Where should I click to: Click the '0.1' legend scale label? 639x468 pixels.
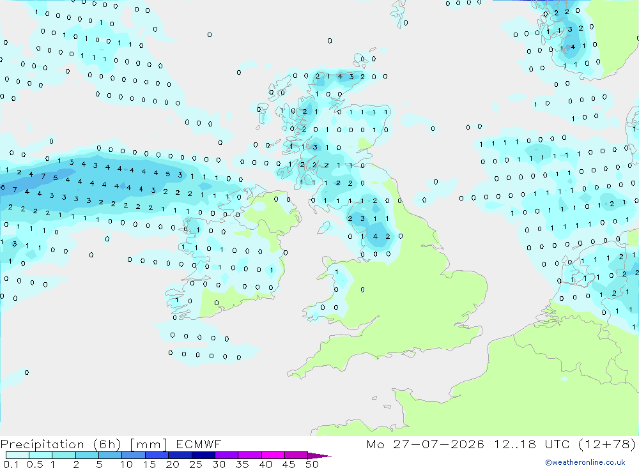(x=11, y=464)
